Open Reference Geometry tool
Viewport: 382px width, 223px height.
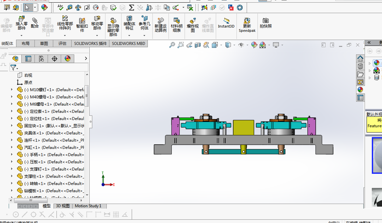coord(145,23)
